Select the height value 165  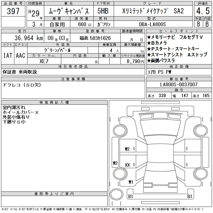point(206,96)
